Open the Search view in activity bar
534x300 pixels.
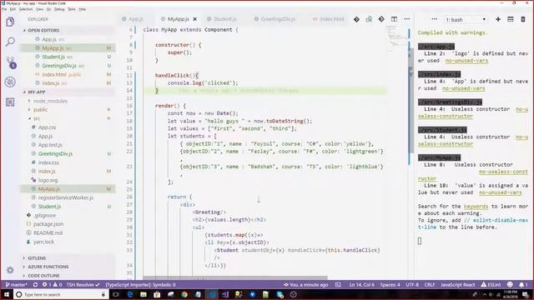click(x=10, y=42)
